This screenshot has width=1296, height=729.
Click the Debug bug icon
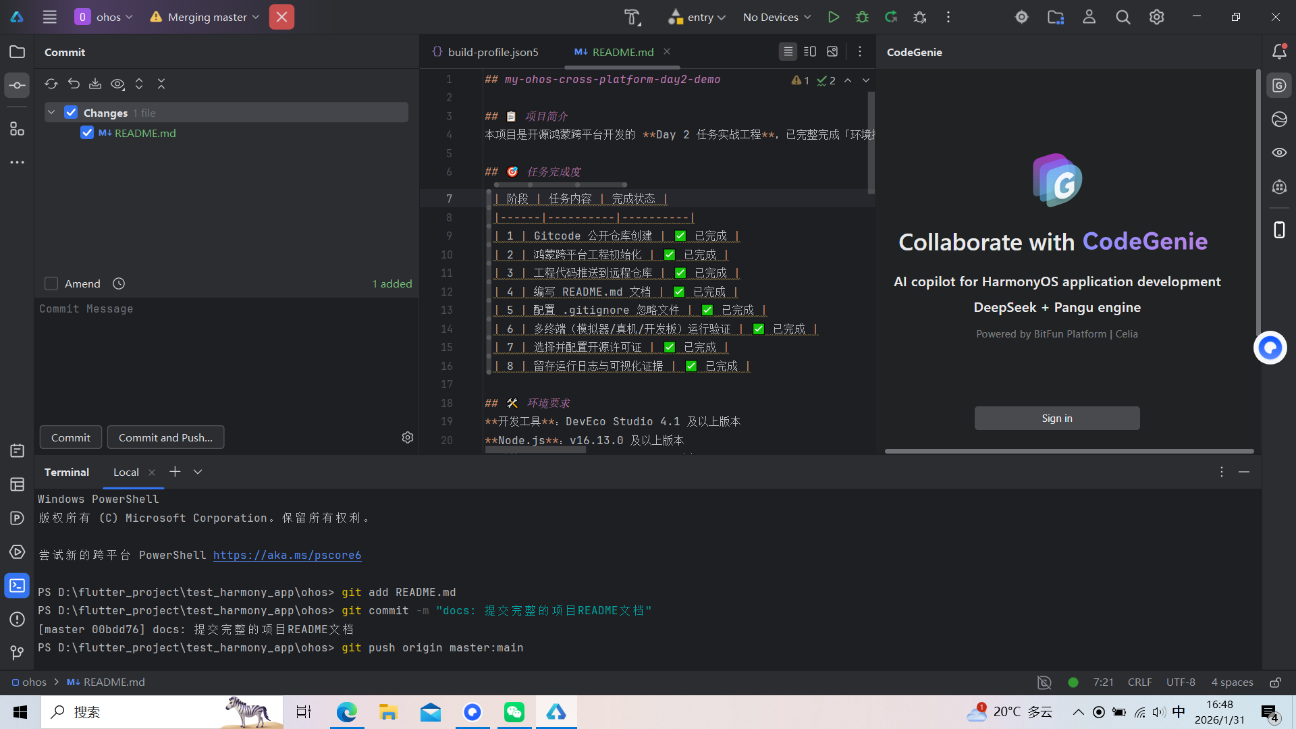point(862,17)
